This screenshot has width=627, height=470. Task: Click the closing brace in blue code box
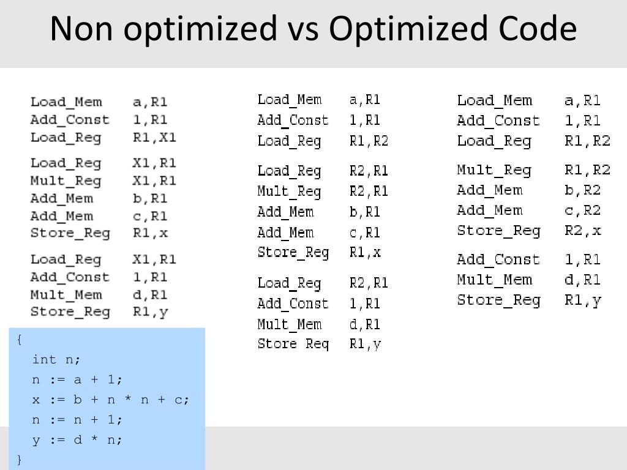pyautogui.click(x=20, y=460)
